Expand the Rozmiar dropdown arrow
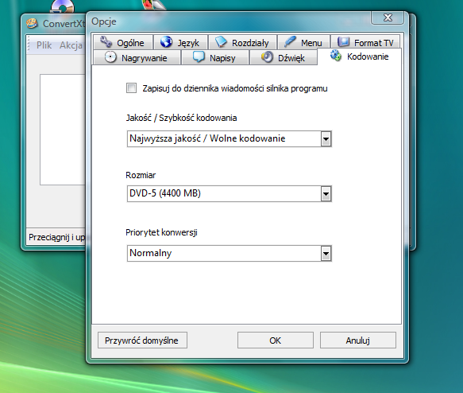463x393 pixels. 326,194
